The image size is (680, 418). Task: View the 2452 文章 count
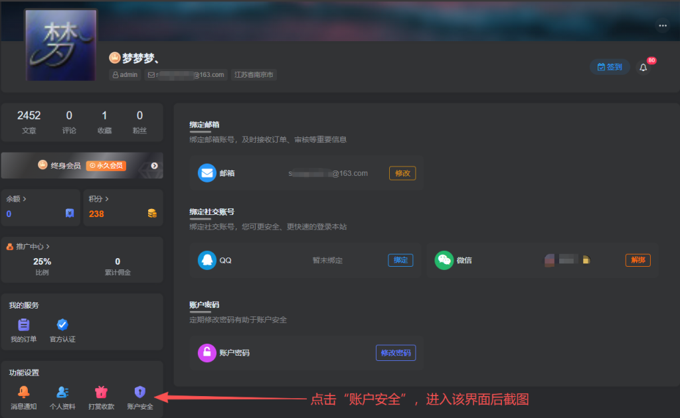(x=29, y=122)
